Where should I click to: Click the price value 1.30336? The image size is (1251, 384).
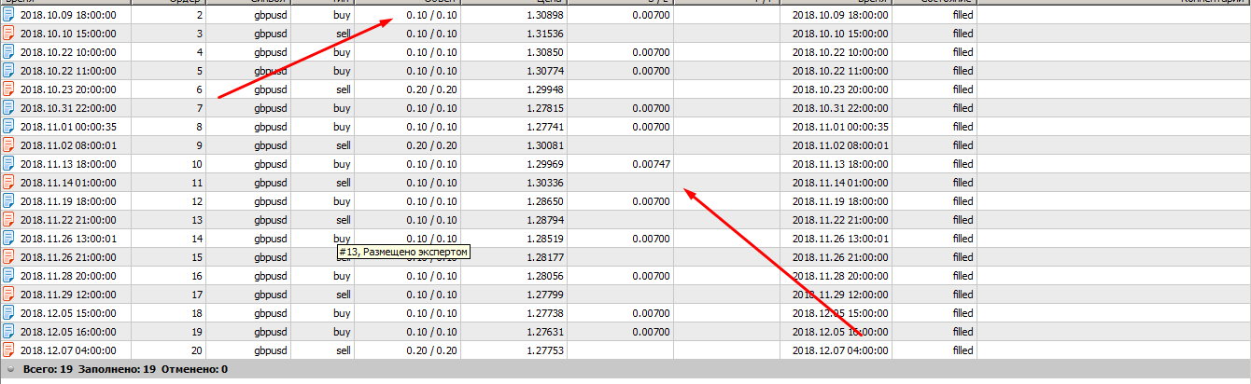(546, 183)
